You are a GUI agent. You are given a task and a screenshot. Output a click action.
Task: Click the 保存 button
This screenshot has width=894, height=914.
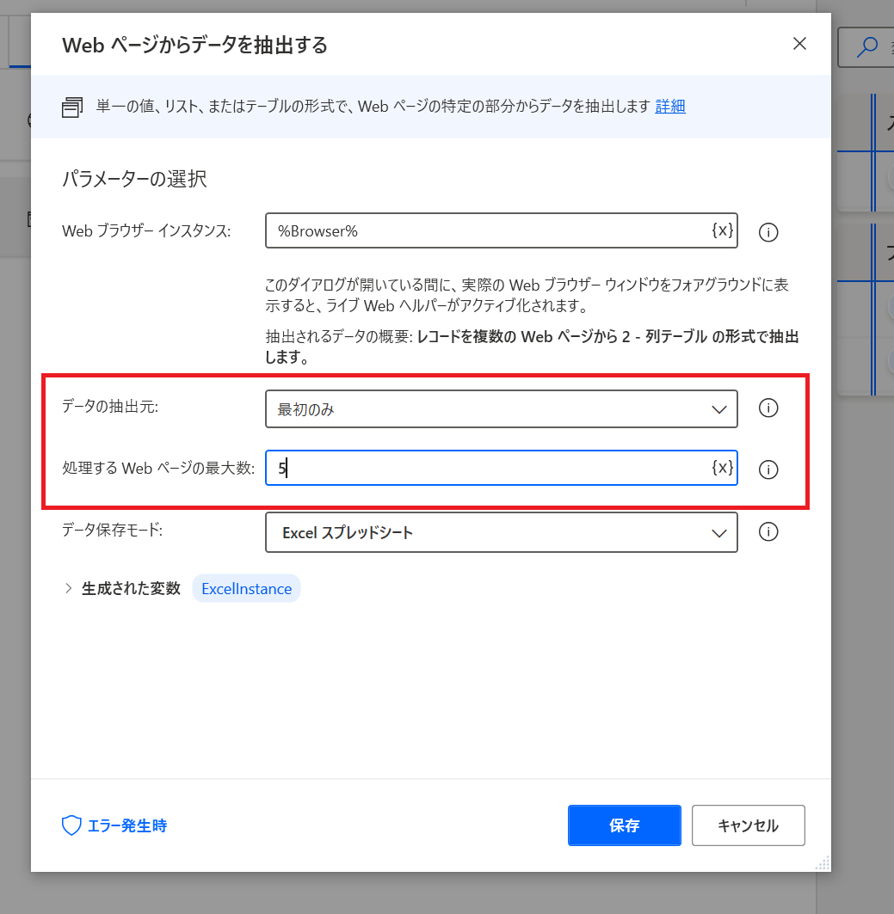pos(624,825)
